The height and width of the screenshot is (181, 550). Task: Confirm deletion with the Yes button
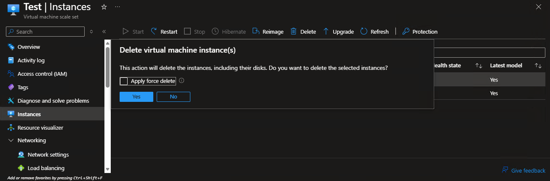click(x=136, y=97)
